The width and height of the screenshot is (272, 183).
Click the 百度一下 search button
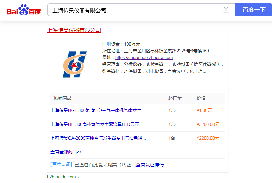tap(254, 10)
